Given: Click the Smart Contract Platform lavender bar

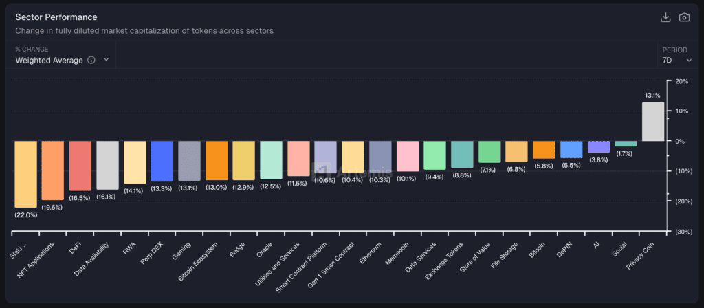Looking at the screenshot, I should [325, 157].
